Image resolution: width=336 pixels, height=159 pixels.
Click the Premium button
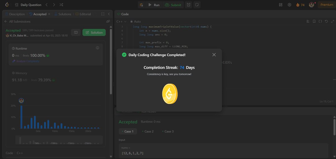tap(327, 5)
